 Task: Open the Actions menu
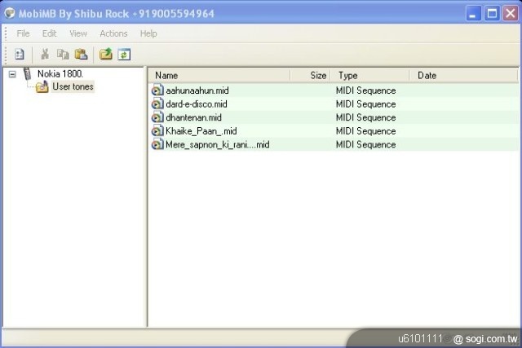[113, 33]
